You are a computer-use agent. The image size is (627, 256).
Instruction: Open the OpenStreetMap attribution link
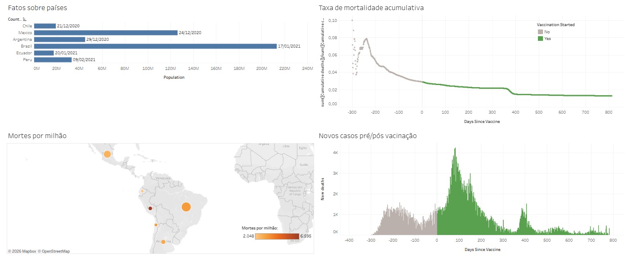coord(53,251)
